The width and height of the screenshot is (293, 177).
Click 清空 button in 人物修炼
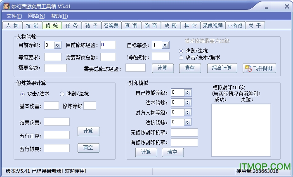pos(190,68)
